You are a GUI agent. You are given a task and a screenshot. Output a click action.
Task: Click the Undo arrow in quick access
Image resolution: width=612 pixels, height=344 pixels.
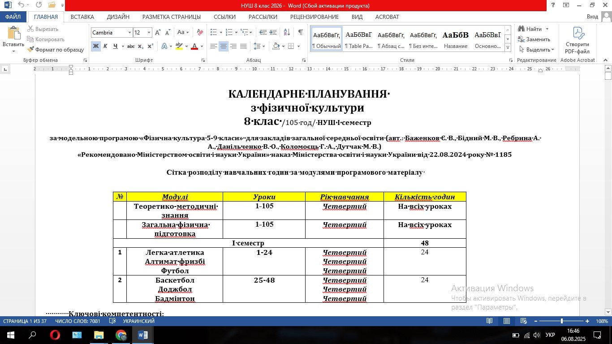(21, 5)
